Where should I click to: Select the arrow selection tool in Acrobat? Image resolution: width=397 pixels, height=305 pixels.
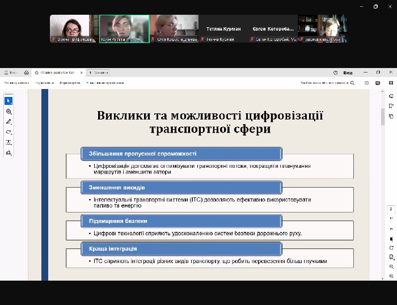click(9, 101)
